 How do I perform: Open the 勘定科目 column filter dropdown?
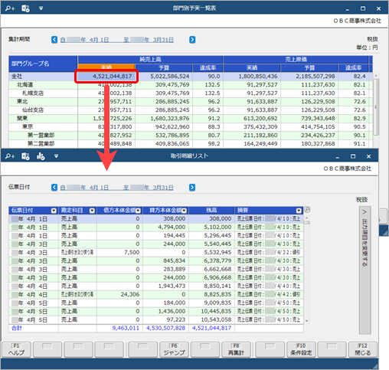click(92, 211)
